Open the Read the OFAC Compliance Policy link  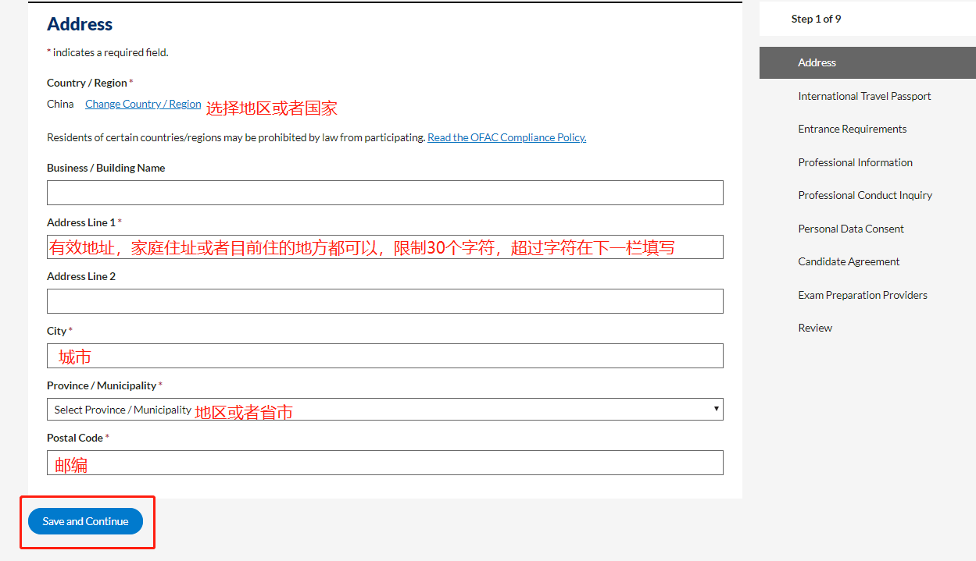[506, 137]
